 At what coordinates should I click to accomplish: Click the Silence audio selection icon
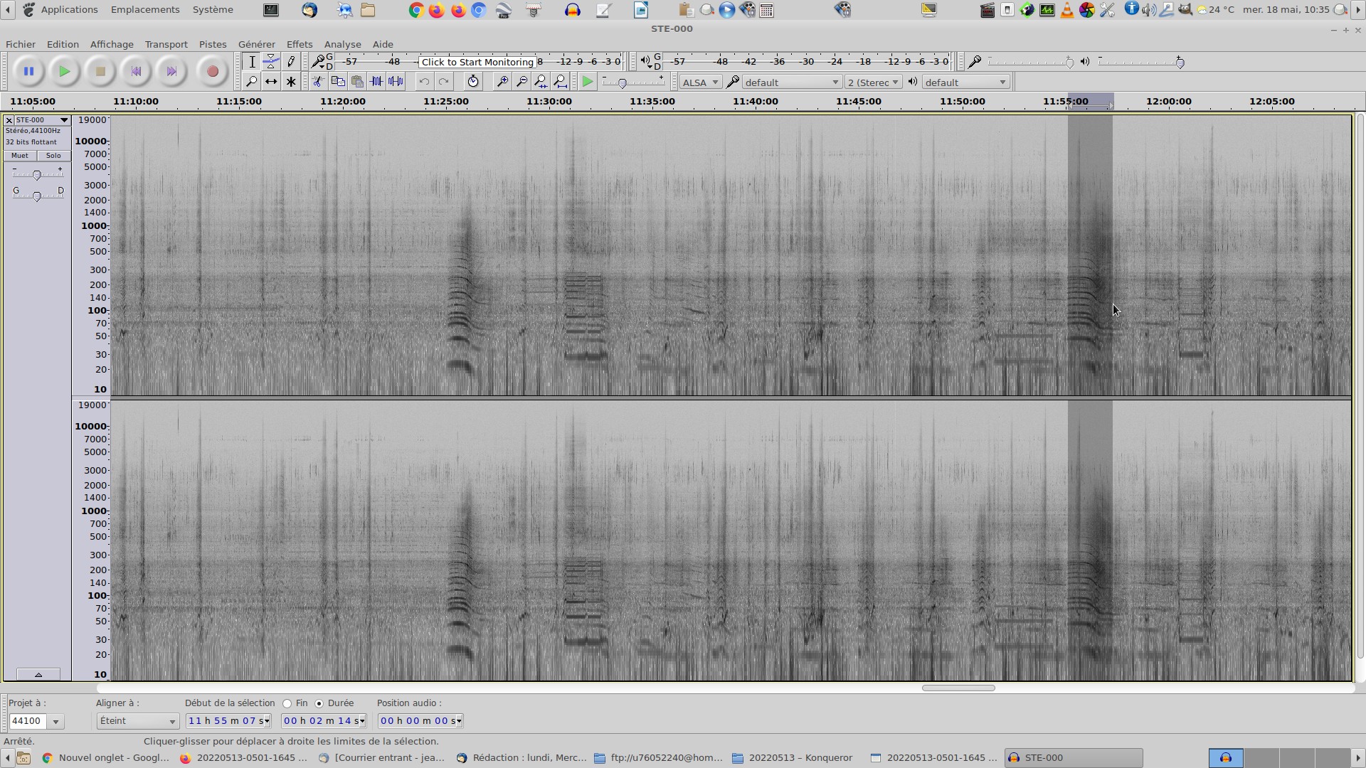click(396, 82)
